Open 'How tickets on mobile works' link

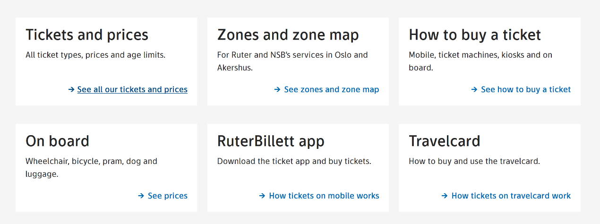324,196
